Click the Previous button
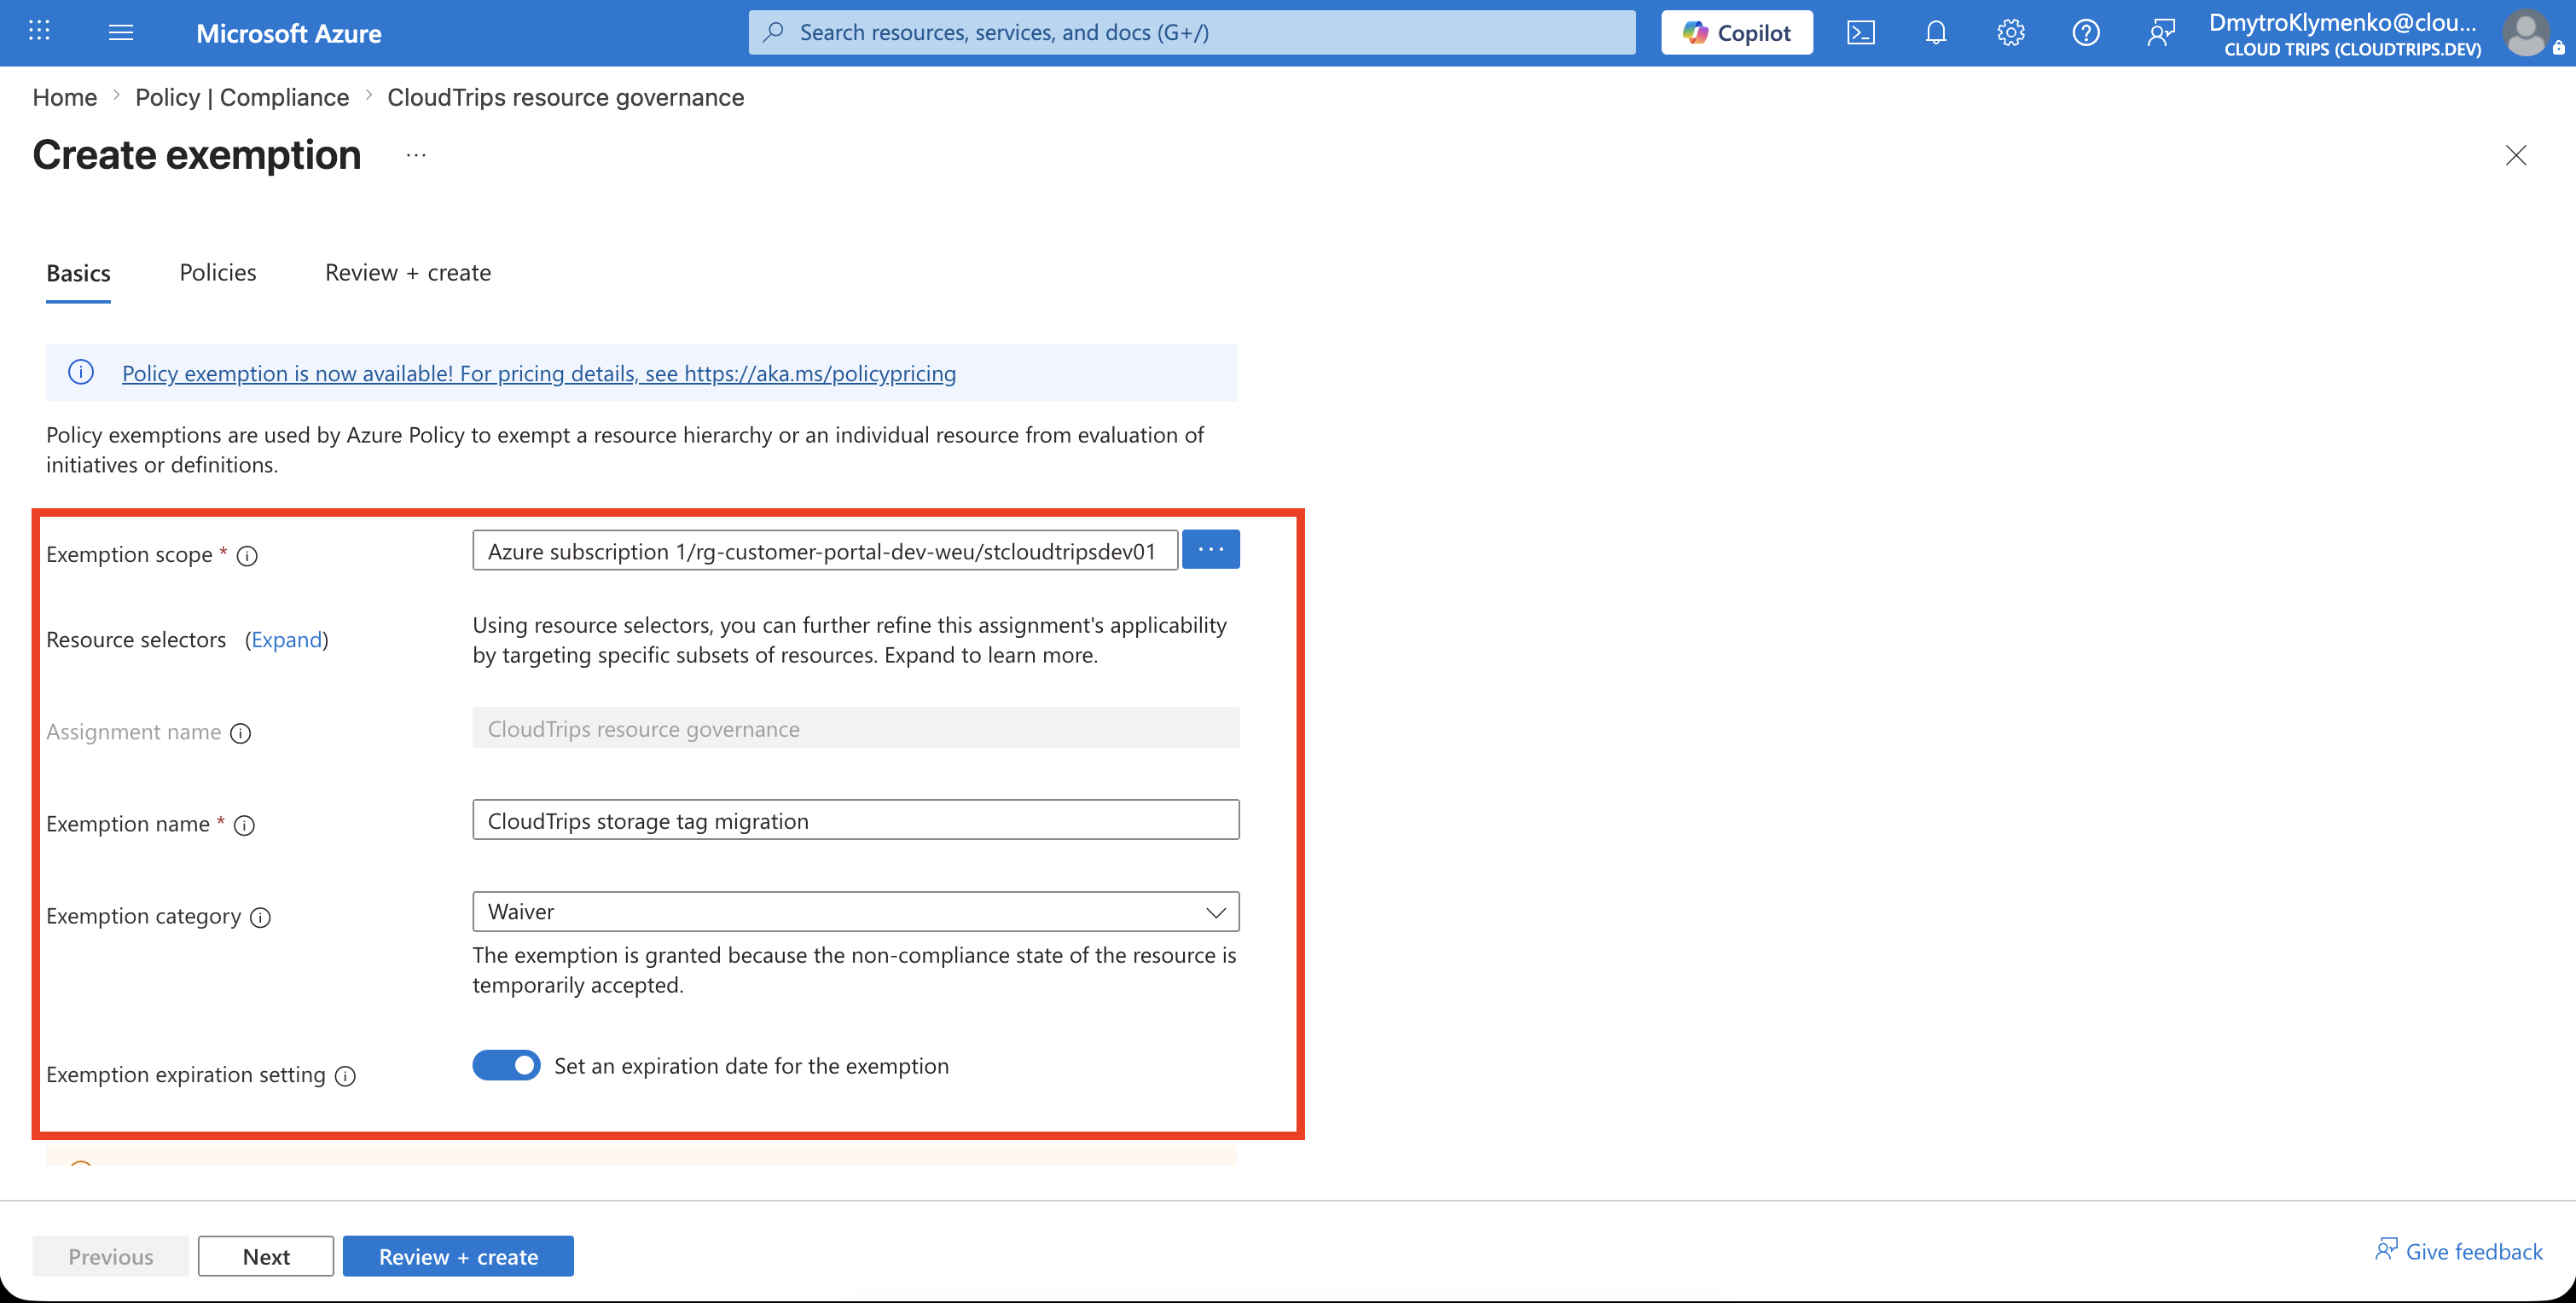This screenshot has height=1303, width=2576. tap(110, 1257)
